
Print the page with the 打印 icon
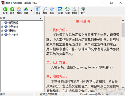(74, 11)
